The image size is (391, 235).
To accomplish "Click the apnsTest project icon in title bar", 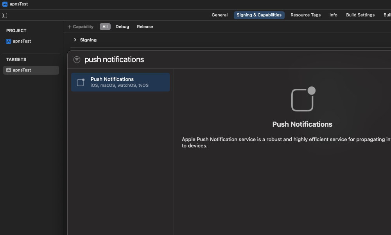I will click(x=5, y=4).
